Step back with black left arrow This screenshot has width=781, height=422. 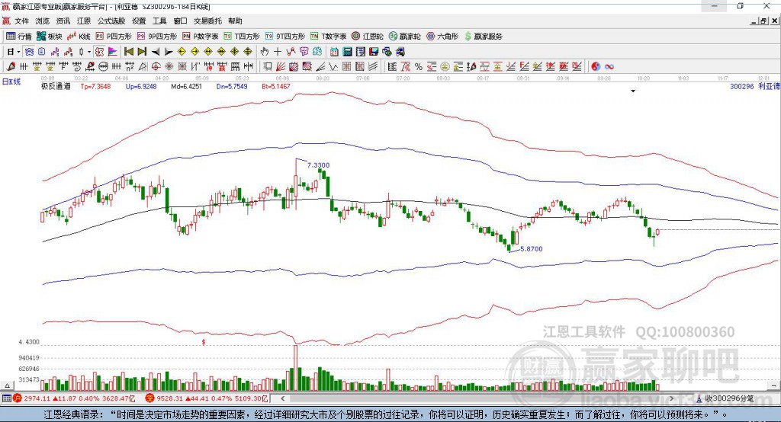point(156,52)
